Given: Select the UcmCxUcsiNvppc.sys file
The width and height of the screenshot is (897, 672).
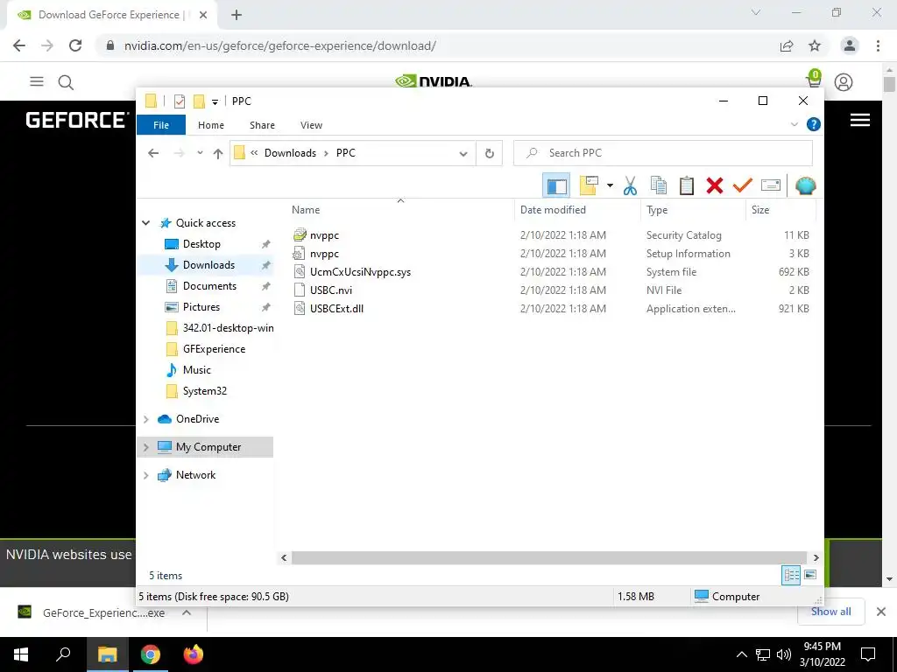Looking at the screenshot, I should point(360,272).
